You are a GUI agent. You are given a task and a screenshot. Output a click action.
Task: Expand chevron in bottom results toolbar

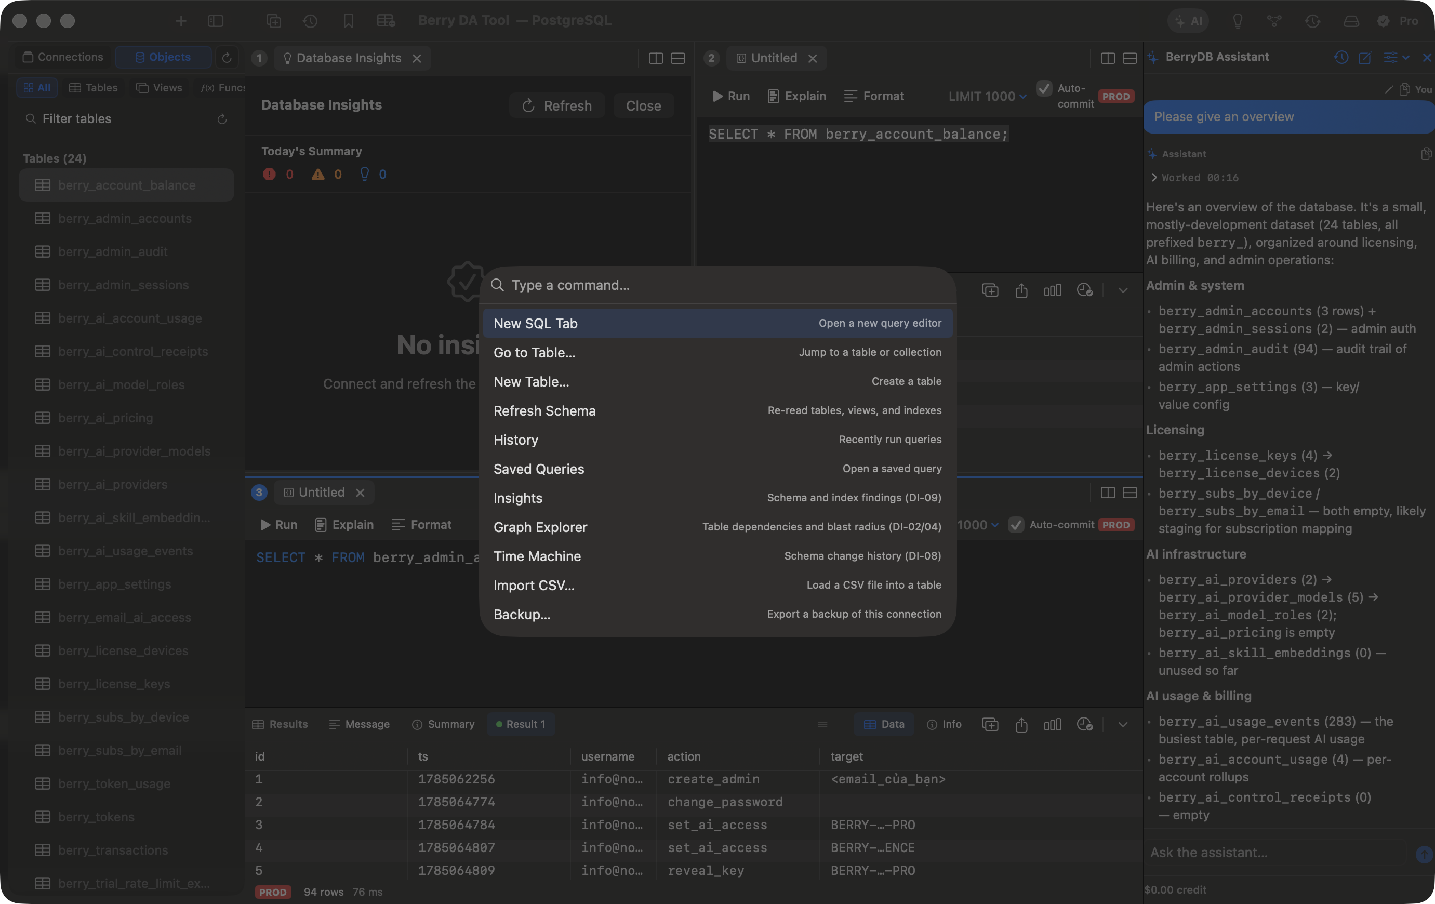tap(1123, 725)
